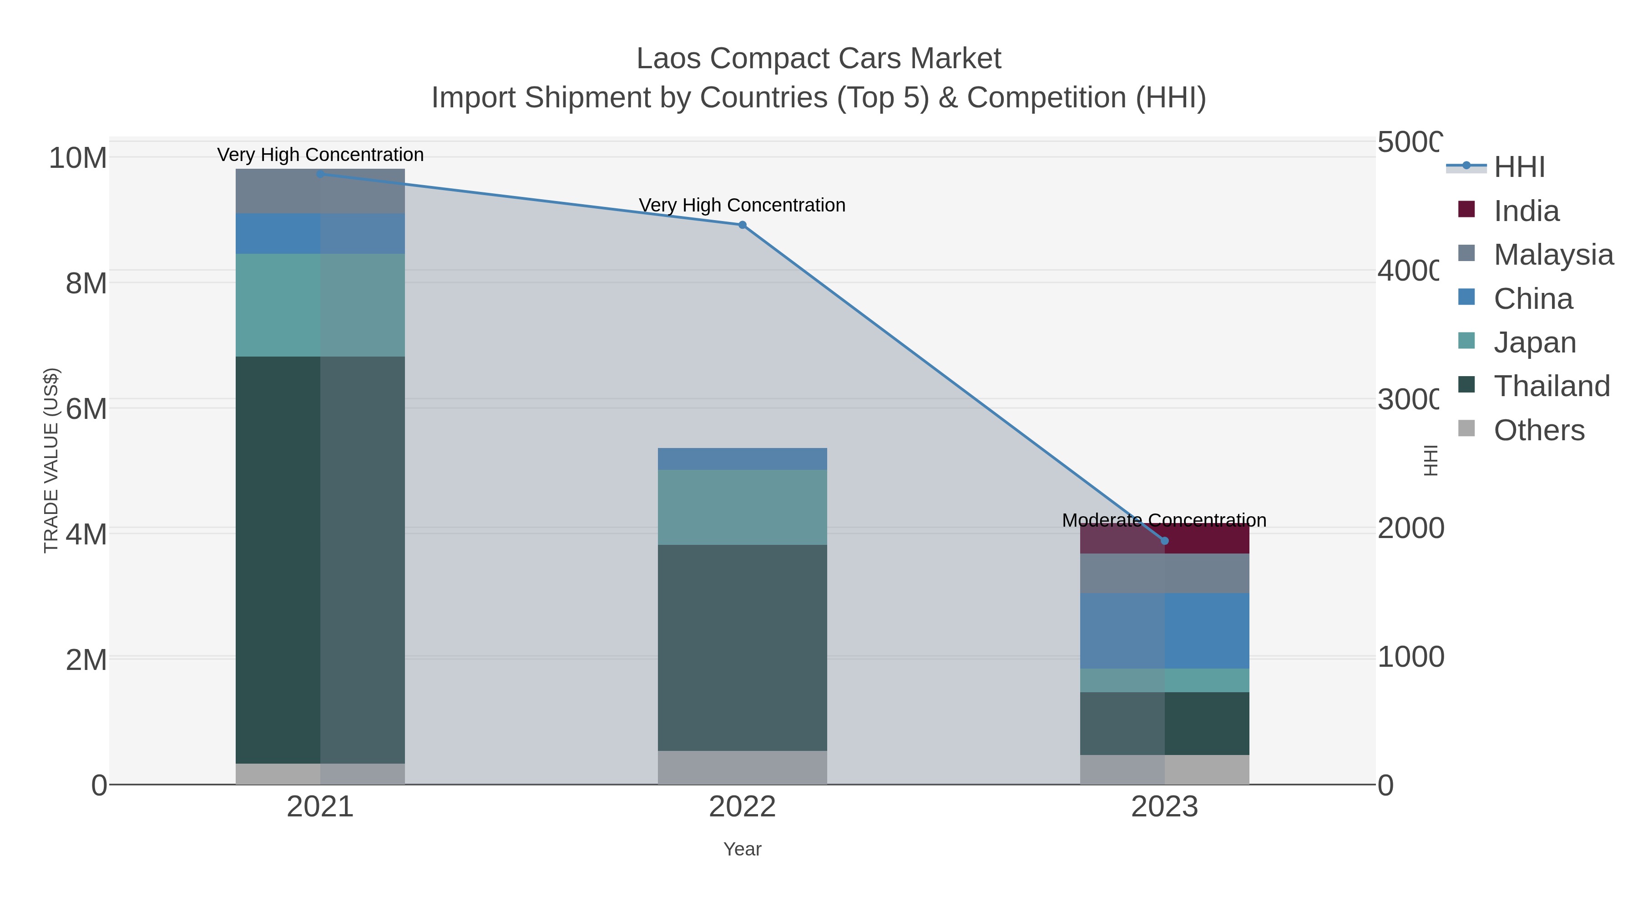
Task: Select the China bar segment in 2022
Action: (742, 459)
